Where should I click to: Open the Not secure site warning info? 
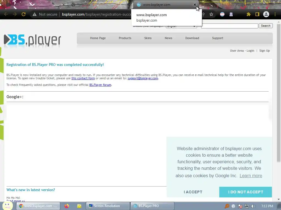(x=45, y=14)
